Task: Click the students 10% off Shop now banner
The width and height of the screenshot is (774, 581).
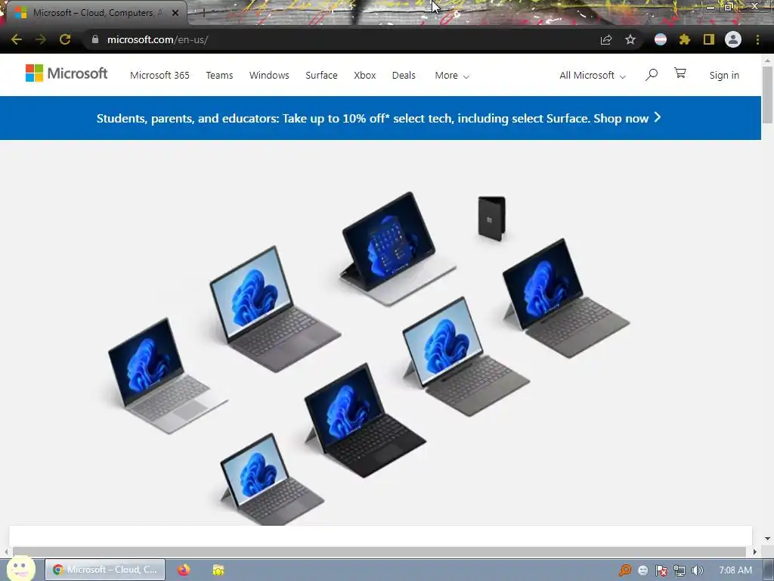Action: click(379, 118)
